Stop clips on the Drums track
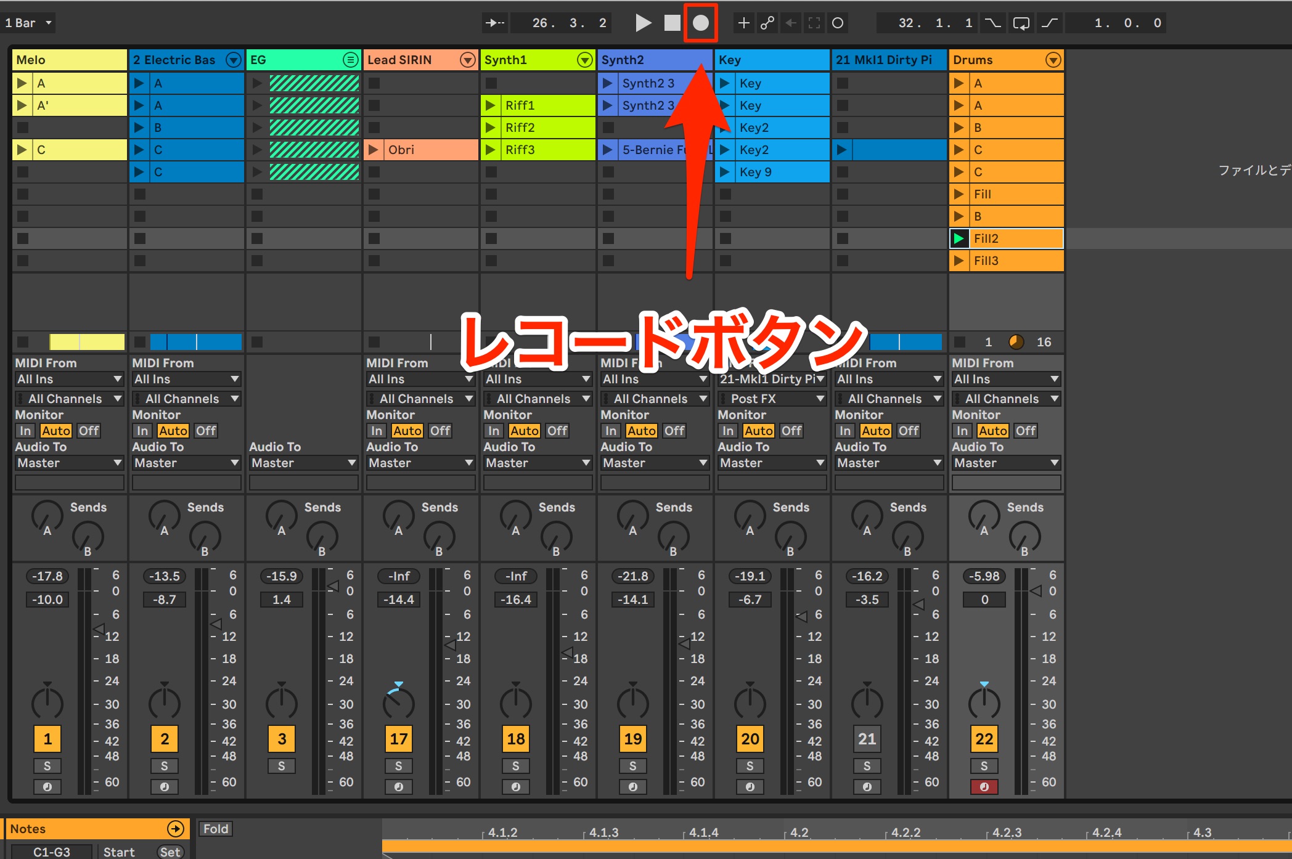Viewport: 1292px width, 859px height. [x=960, y=342]
